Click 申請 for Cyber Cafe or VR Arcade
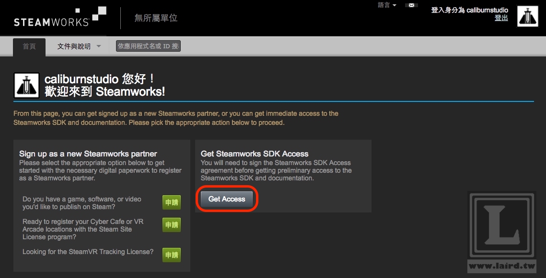The width and height of the screenshot is (546, 278). point(172,225)
